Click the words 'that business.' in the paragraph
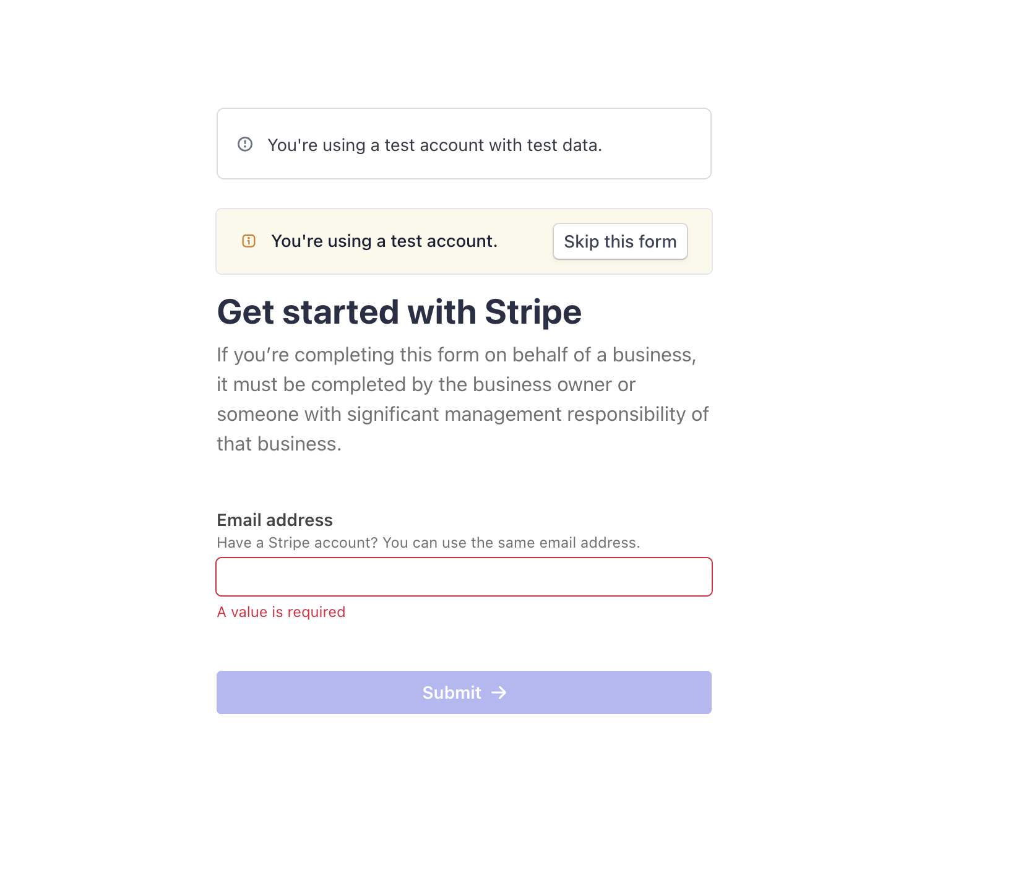The height and width of the screenshot is (880, 1026). pyautogui.click(x=279, y=444)
